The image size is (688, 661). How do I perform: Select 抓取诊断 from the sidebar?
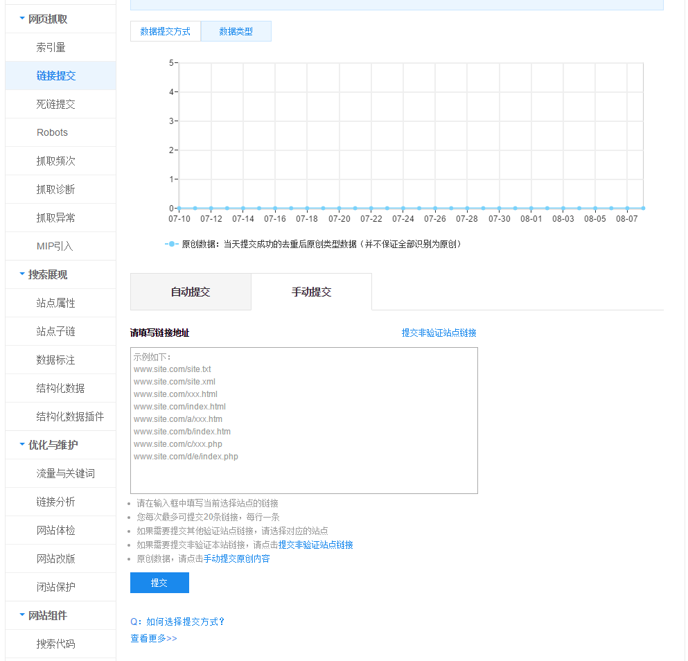55,189
